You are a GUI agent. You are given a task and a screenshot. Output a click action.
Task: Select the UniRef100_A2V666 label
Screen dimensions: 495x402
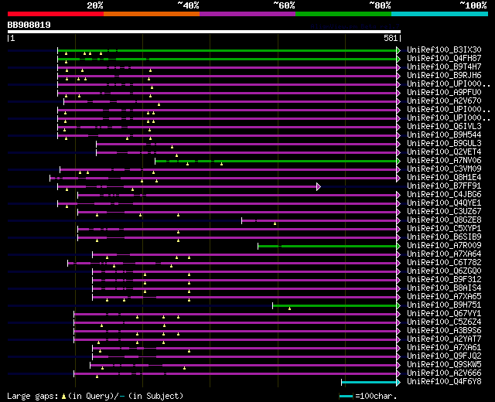tap(444, 373)
